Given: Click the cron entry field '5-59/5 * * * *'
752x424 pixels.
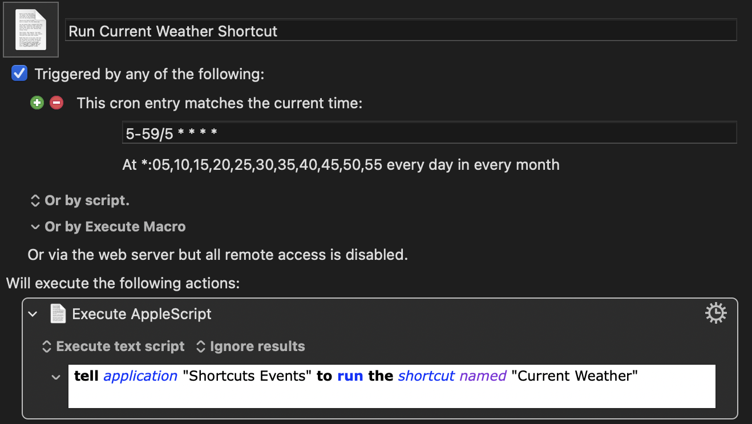Looking at the screenshot, I should 429,133.
